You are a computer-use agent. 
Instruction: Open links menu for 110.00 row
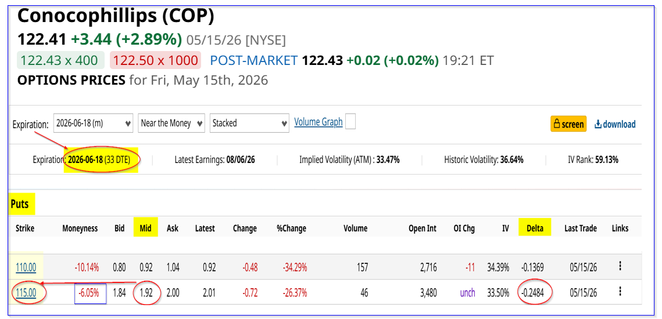(620, 266)
